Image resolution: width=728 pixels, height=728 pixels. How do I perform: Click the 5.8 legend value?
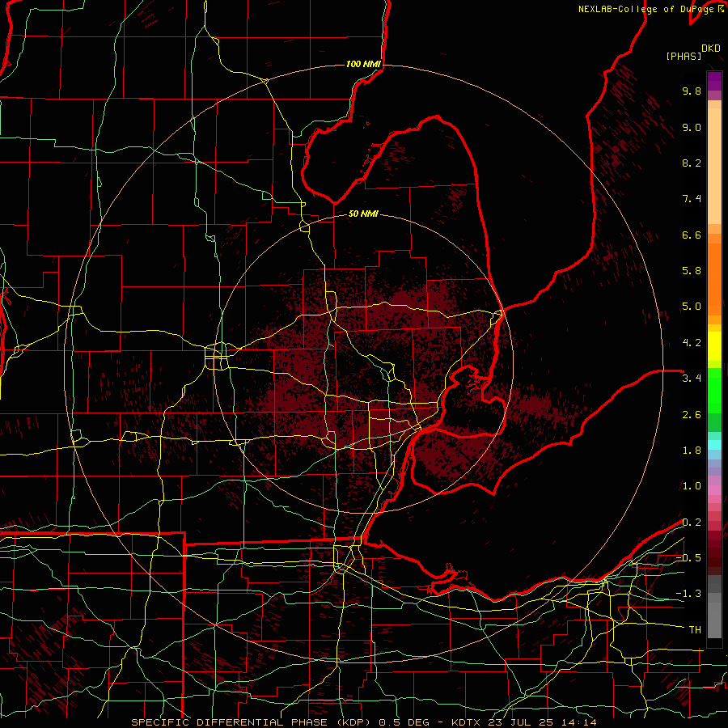692,271
